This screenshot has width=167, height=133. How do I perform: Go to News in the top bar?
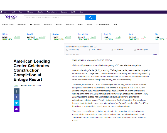pos(21,12)
